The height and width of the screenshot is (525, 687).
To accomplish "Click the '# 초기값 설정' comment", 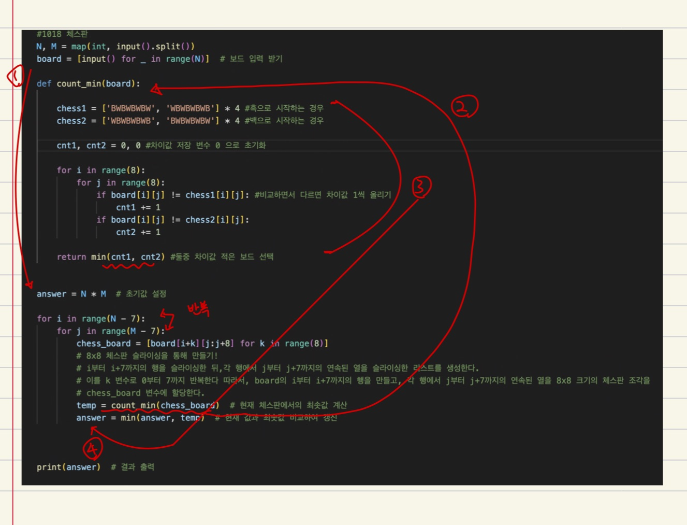I will tap(141, 294).
